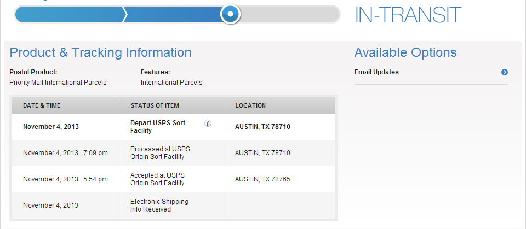This screenshot has width=526, height=229.
Task: Click the LOCATION column header
Action: click(250, 105)
